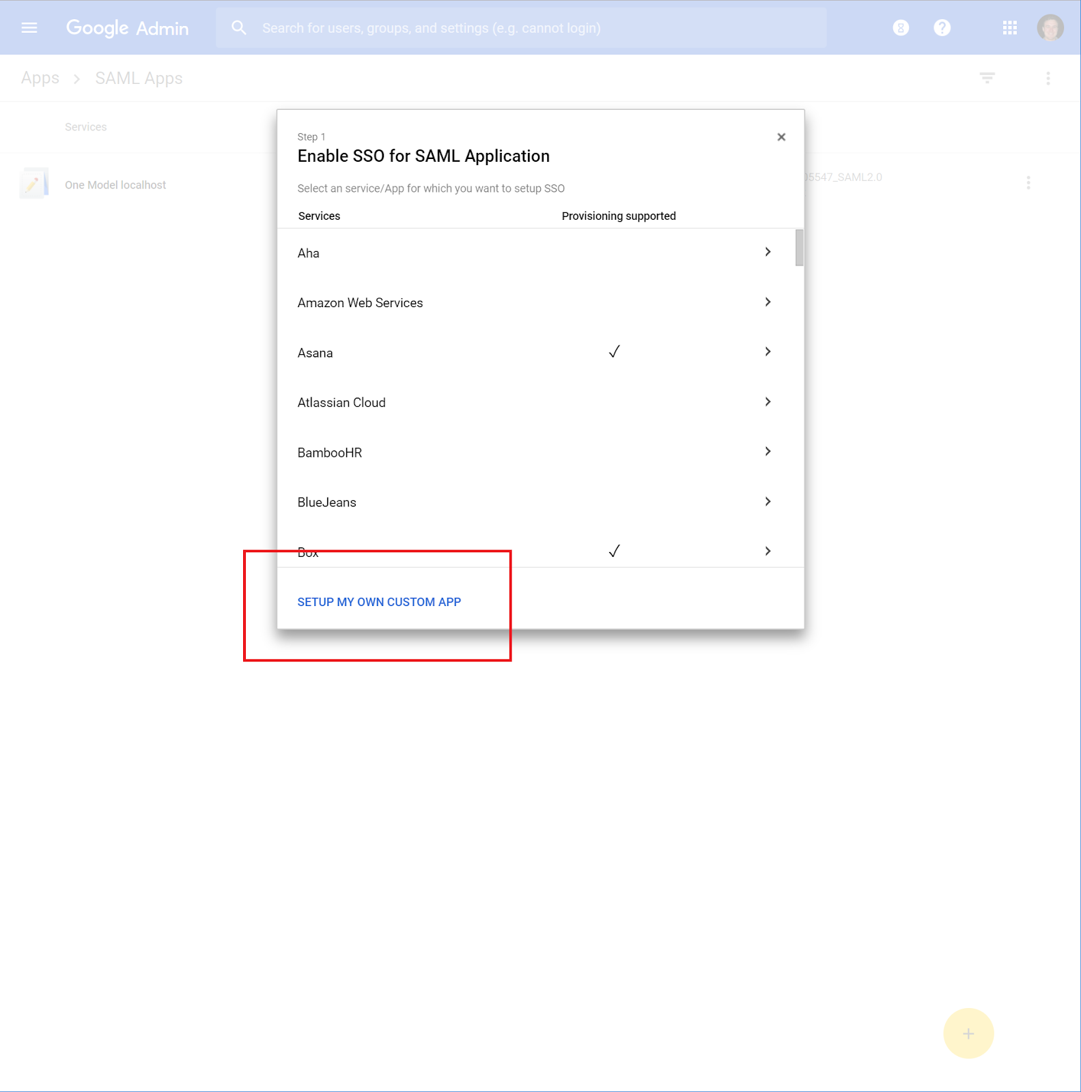Screen dimensions: 1081x1092
Task: Expand the Aha service row
Action: pyautogui.click(x=768, y=252)
